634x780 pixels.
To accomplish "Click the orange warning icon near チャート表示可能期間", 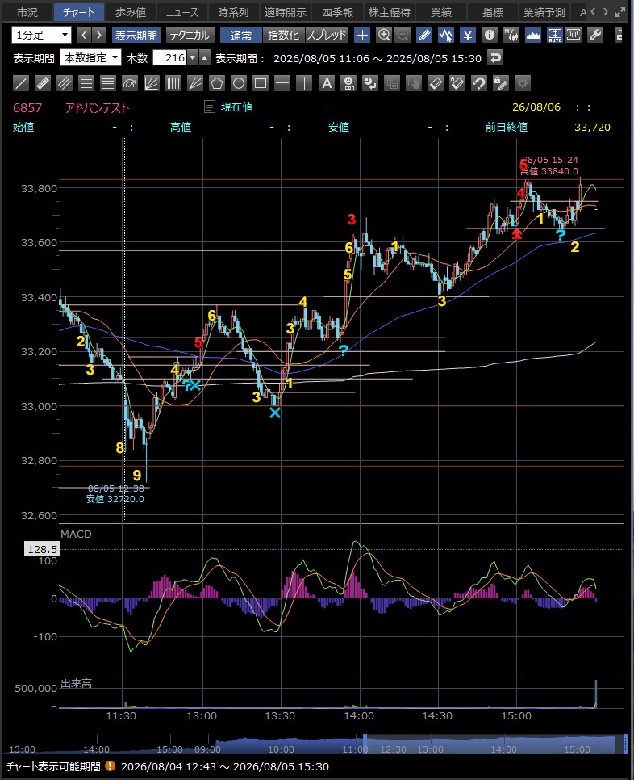I will [111, 766].
